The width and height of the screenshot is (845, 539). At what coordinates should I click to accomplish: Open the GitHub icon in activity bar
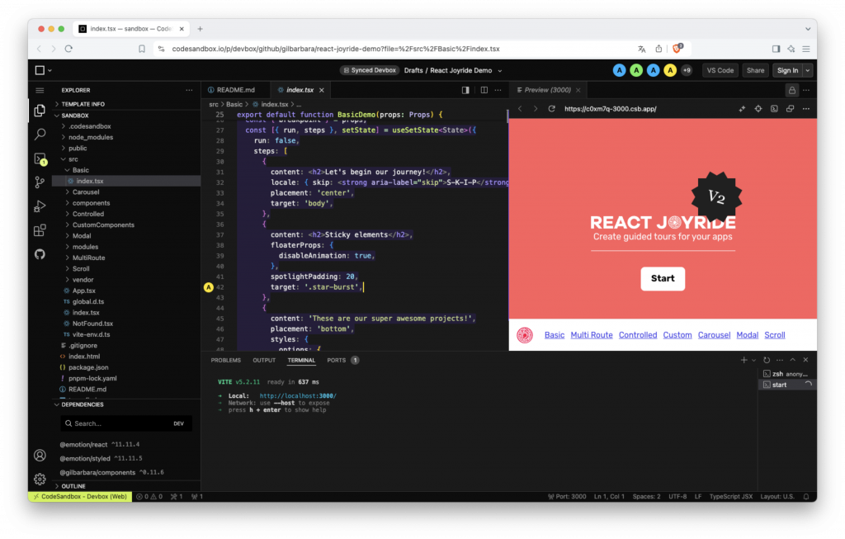40,254
